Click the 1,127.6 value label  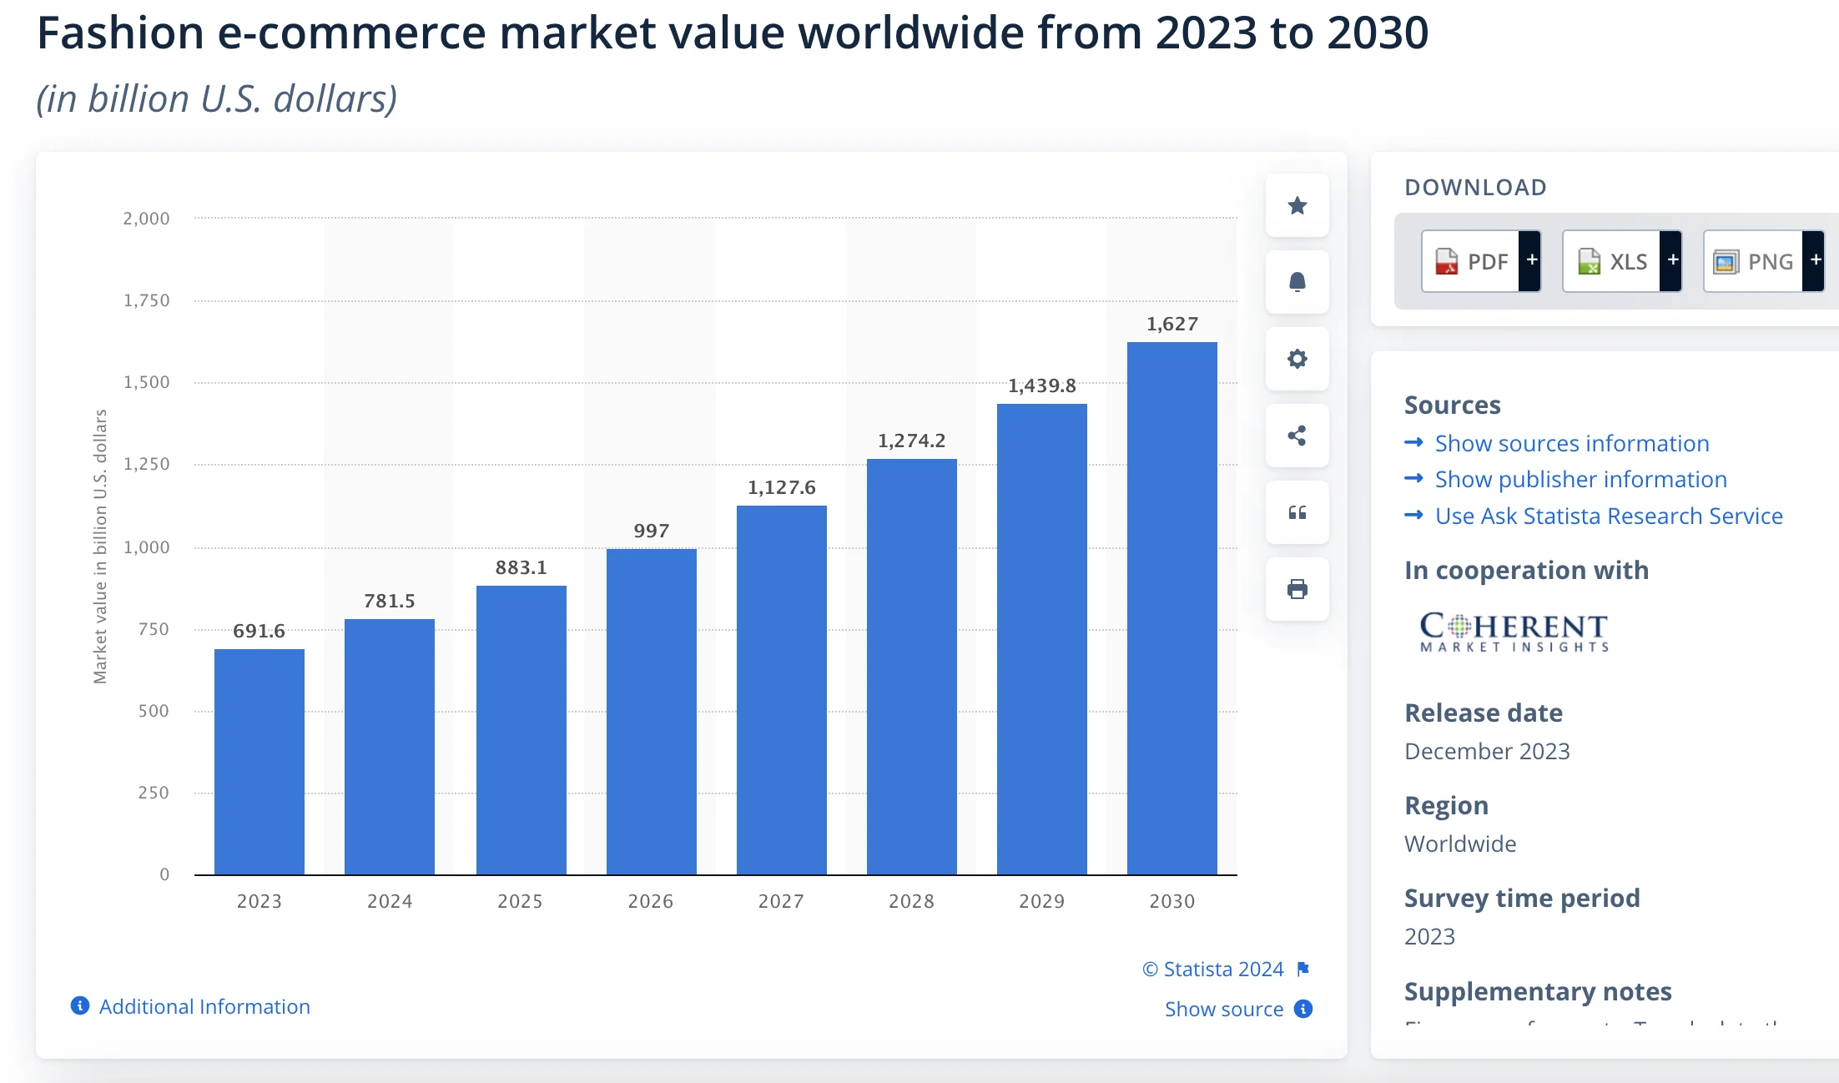[781, 487]
